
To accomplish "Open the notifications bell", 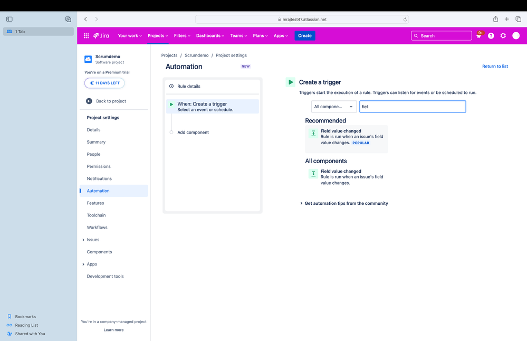I will coord(479,36).
